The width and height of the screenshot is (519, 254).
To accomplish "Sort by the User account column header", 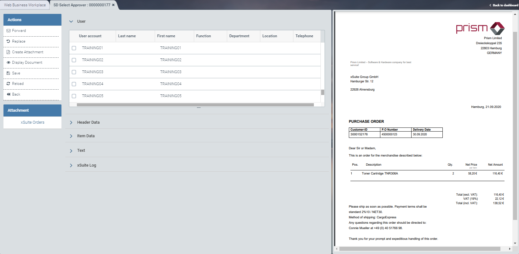I will coord(90,36).
